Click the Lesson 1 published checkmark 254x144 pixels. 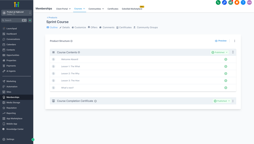(x=226, y=67)
